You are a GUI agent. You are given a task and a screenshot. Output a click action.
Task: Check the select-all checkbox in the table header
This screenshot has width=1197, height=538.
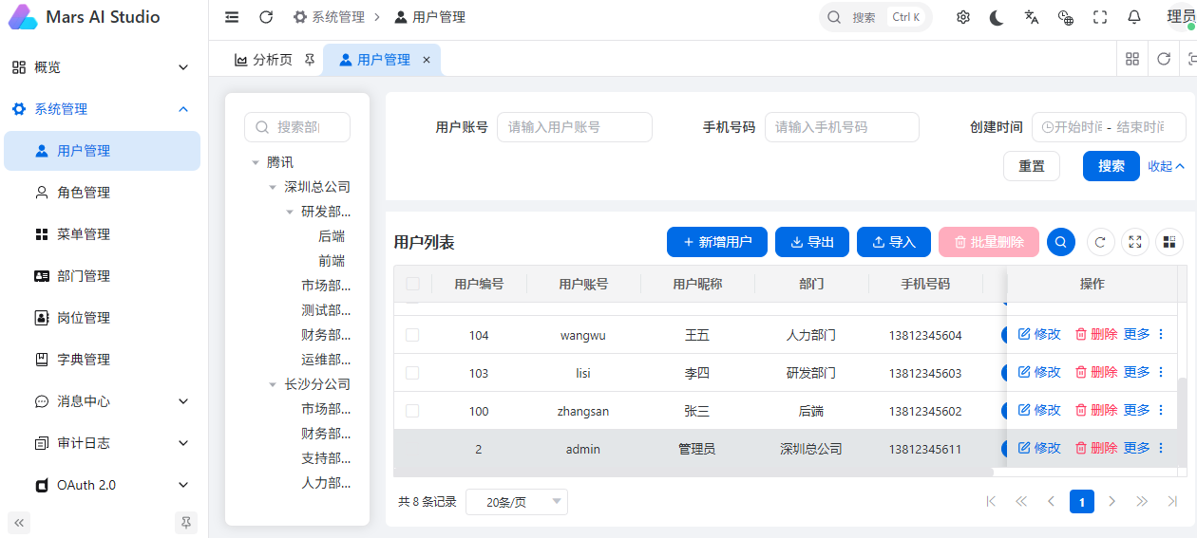(x=412, y=284)
